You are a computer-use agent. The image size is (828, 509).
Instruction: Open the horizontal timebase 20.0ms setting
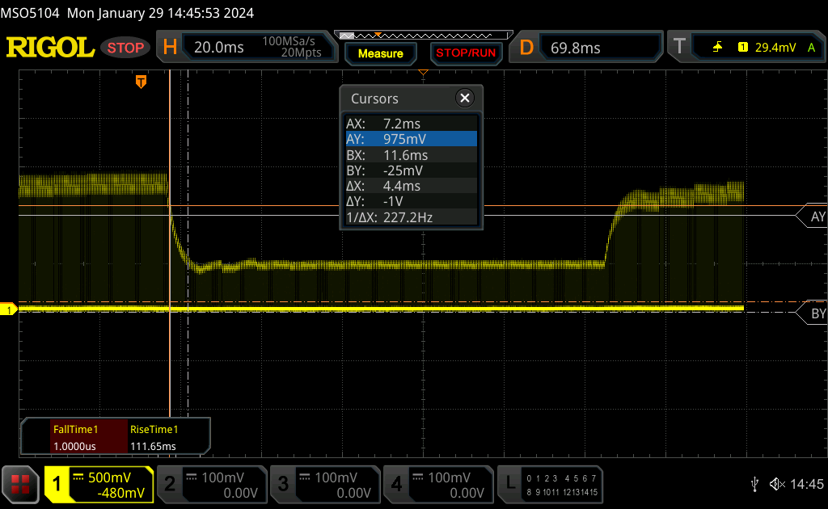pyautogui.click(x=247, y=48)
